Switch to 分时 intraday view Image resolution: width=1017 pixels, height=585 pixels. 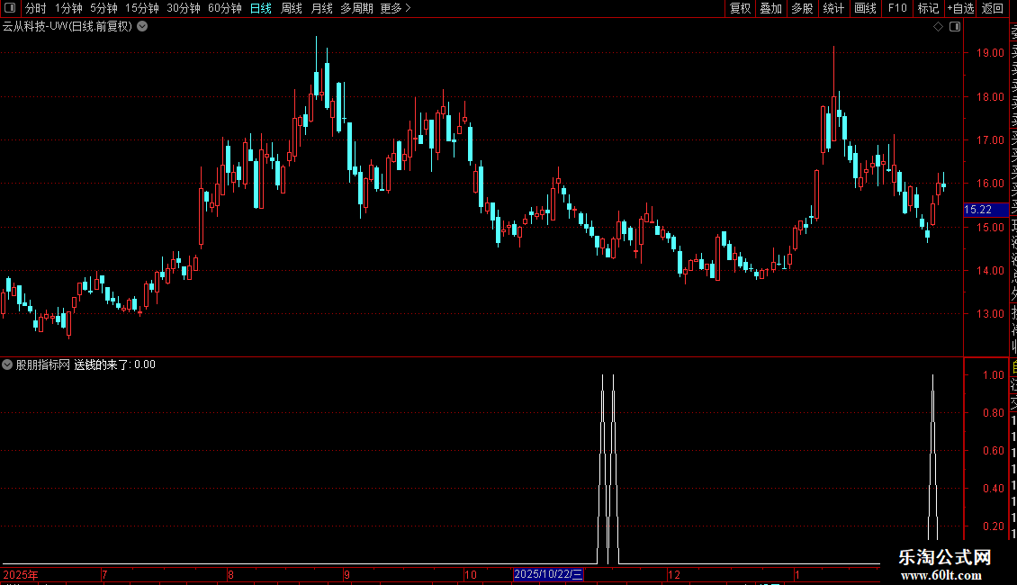coord(35,8)
